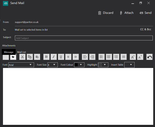Image resolution: width=155 pixels, height=127 pixels.
Task: Minimize the Send Mail window
Action: coord(133,3)
